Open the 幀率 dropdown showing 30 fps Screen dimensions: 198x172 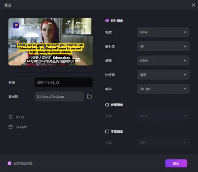tap(163, 89)
